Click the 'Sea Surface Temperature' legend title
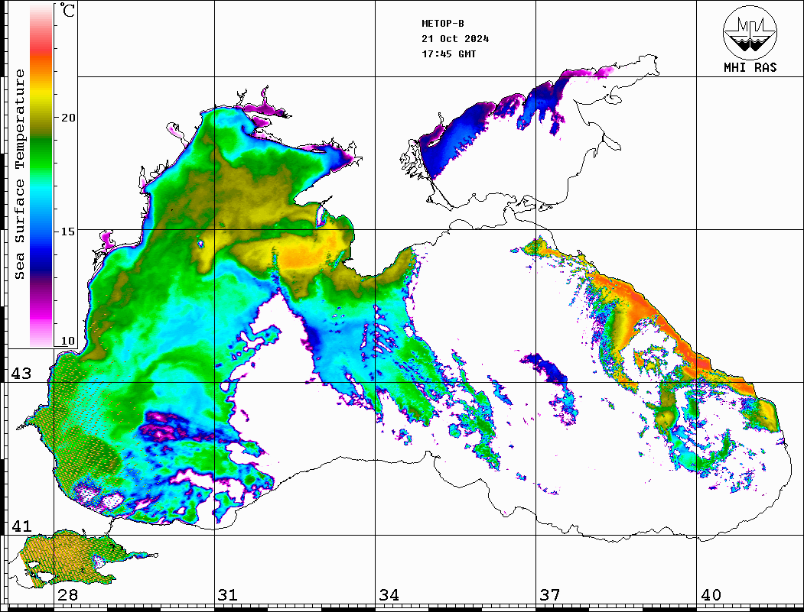804x612 pixels. (19, 175)
